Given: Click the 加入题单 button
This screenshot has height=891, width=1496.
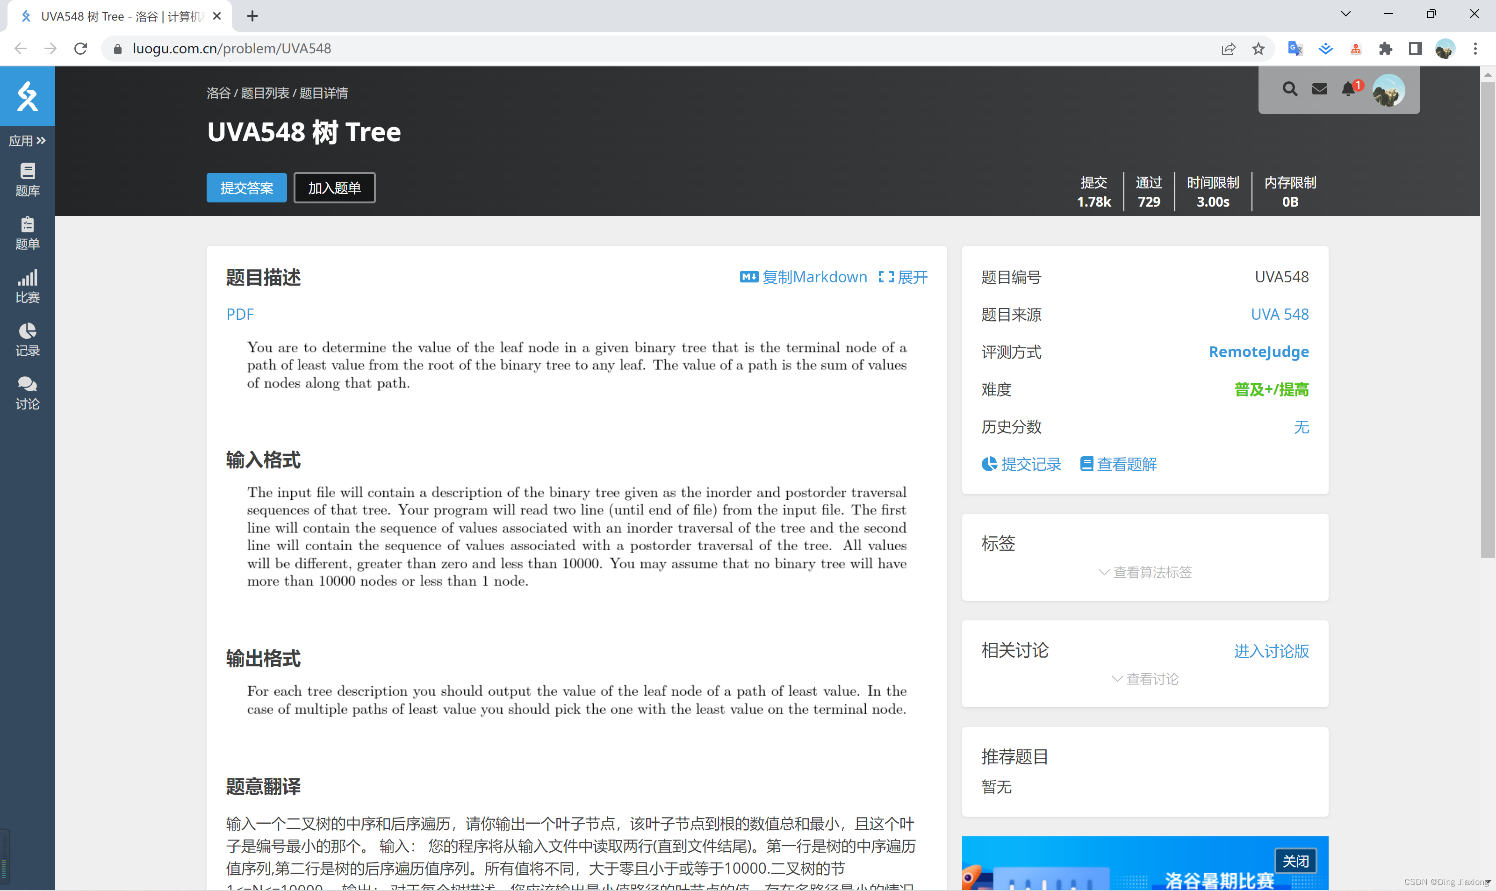Looking at the screenshot, I should (x=334, y=188).
